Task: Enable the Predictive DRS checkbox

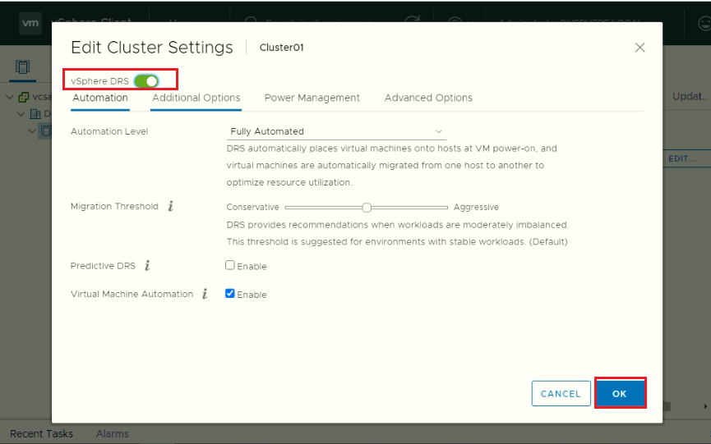Action: [230, 265]
